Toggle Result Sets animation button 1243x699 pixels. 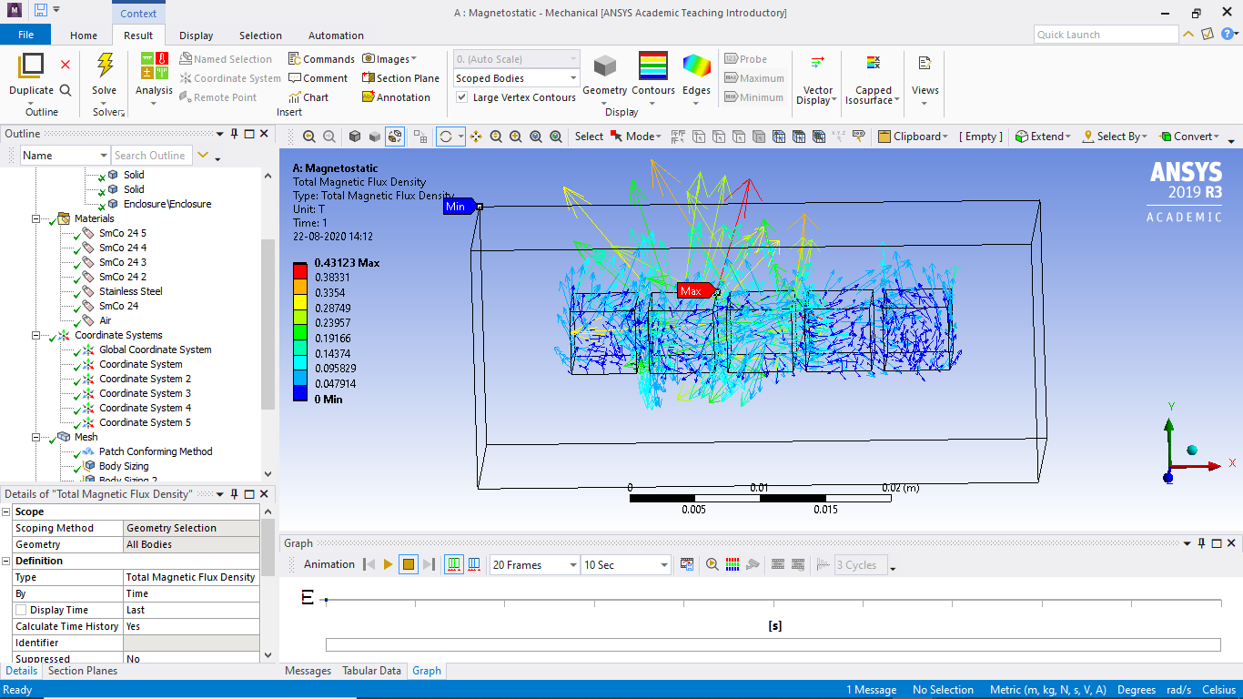pyautogui.click(x=474, y=565)
